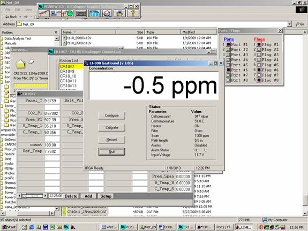Click the CR10X7 numeric display left scroll arrow
Screen dimensions: 308x231
19,196
